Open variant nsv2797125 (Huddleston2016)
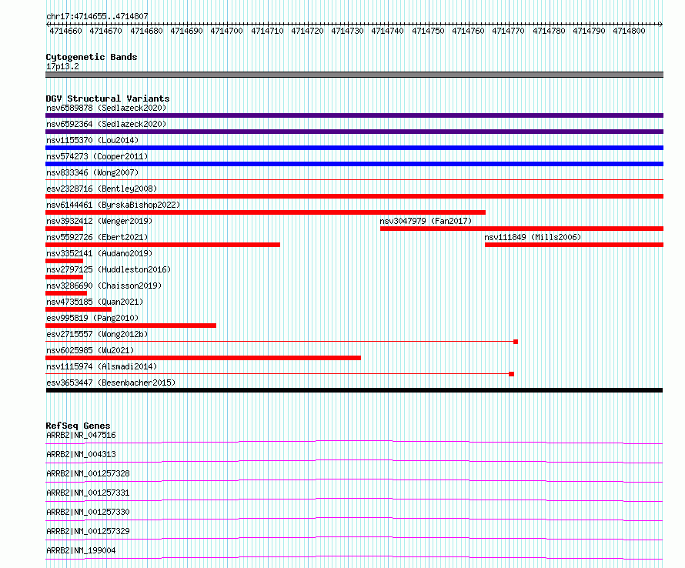This screenshot has height=568, width=685. tap(109, 269)
